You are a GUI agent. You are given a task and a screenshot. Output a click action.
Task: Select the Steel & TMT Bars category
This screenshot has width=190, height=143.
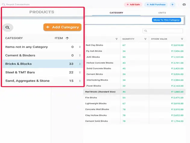click(x=43, y=72)
